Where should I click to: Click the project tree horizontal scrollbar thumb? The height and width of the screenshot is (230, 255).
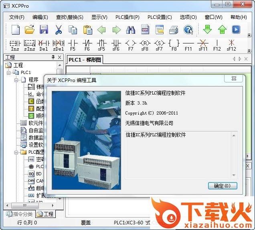coord(25,205)
